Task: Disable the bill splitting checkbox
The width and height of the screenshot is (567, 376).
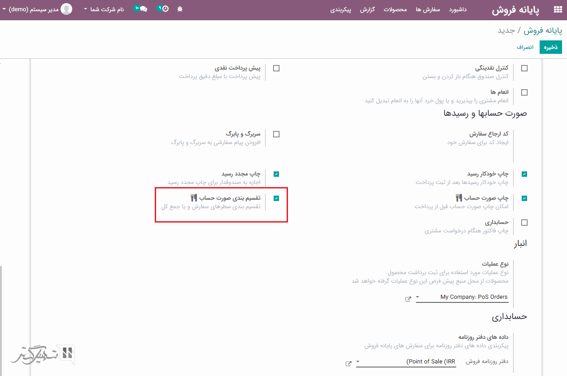Action: [x=276, y=198]
